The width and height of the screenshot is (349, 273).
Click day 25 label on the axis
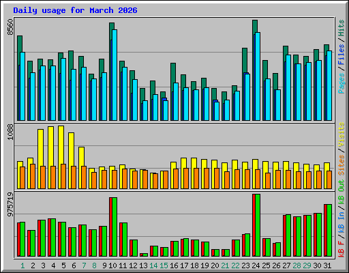coord(266,265)
